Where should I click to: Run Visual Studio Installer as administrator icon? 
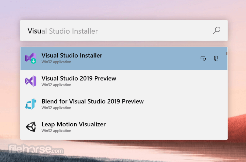(203, 58)
